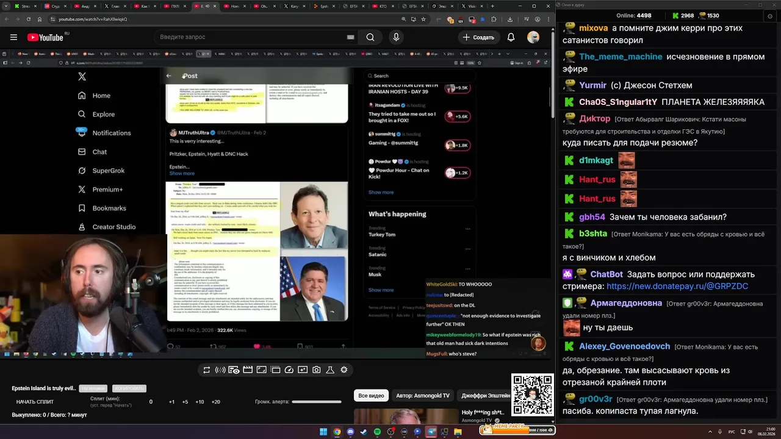
Task: Open the YouTube hamburger guide menu
Action: pyautogui.click(x=13, y=37)
